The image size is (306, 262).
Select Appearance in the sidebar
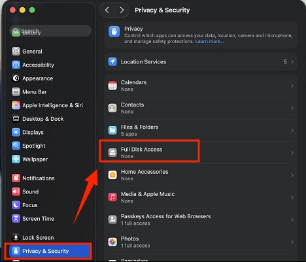click(50, 78)
